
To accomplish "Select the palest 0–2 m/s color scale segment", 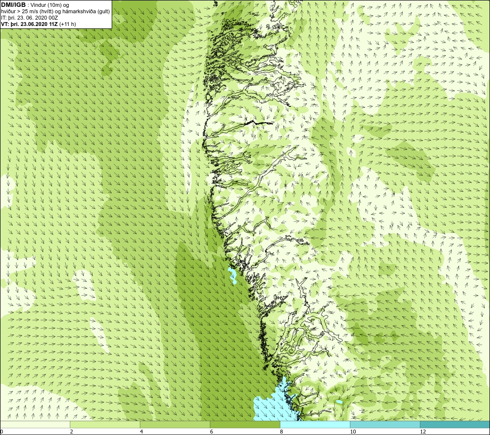I will (35, 424).
